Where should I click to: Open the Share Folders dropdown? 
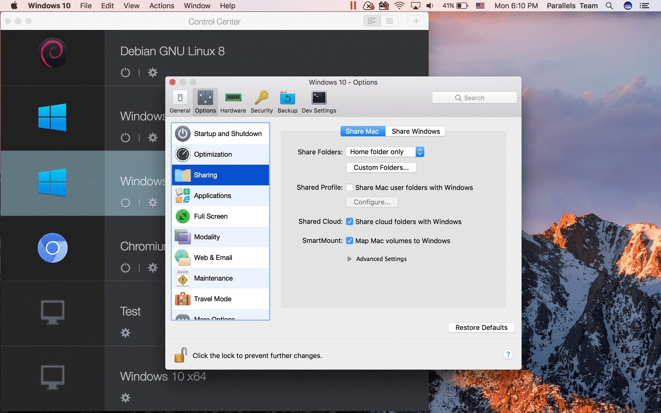click(x=385, y=152)
